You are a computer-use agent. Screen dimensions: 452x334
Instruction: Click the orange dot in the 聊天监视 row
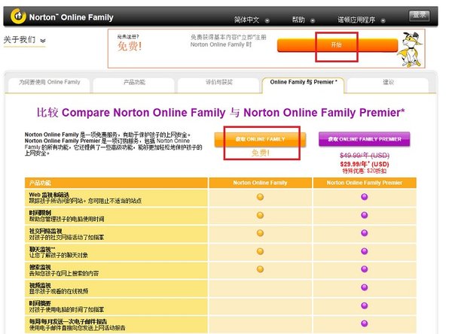(260, 251)
